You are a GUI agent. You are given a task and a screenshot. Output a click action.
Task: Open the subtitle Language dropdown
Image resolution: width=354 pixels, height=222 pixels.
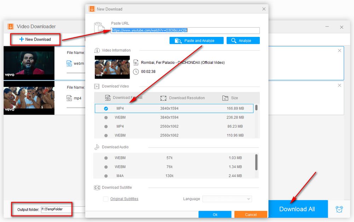[227, 199]
